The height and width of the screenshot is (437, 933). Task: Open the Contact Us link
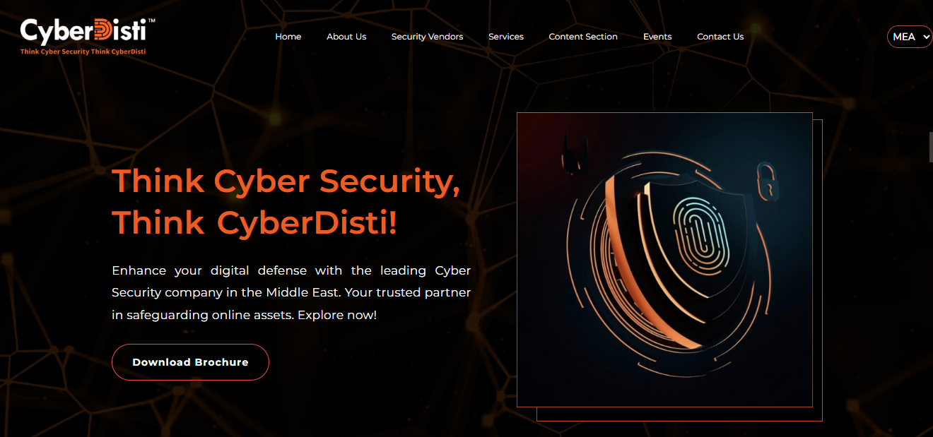pos(720,37)
